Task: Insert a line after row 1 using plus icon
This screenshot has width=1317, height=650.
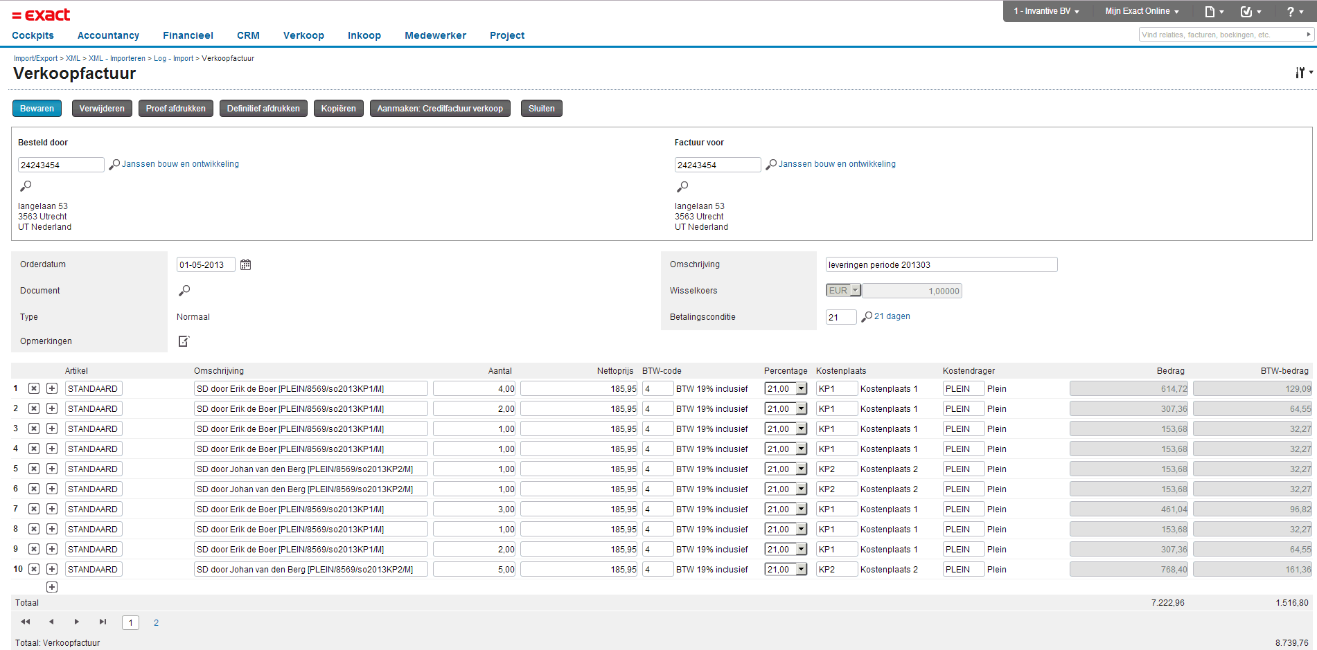Action: click(x=52, y=389)
